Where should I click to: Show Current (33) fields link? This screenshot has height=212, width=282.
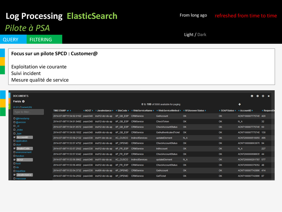click(x=26, y=107)
